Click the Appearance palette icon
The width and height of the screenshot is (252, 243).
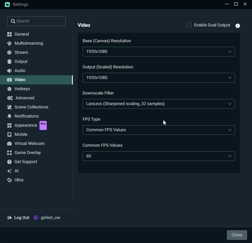pos(10,126)
